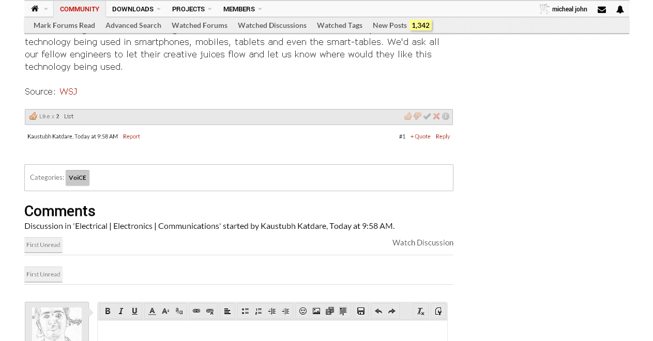Image resolution: width=653 pixels, height=341 pixels.
Task: Open Watched Forums in the sub-navigation
Action: (200, 25)
